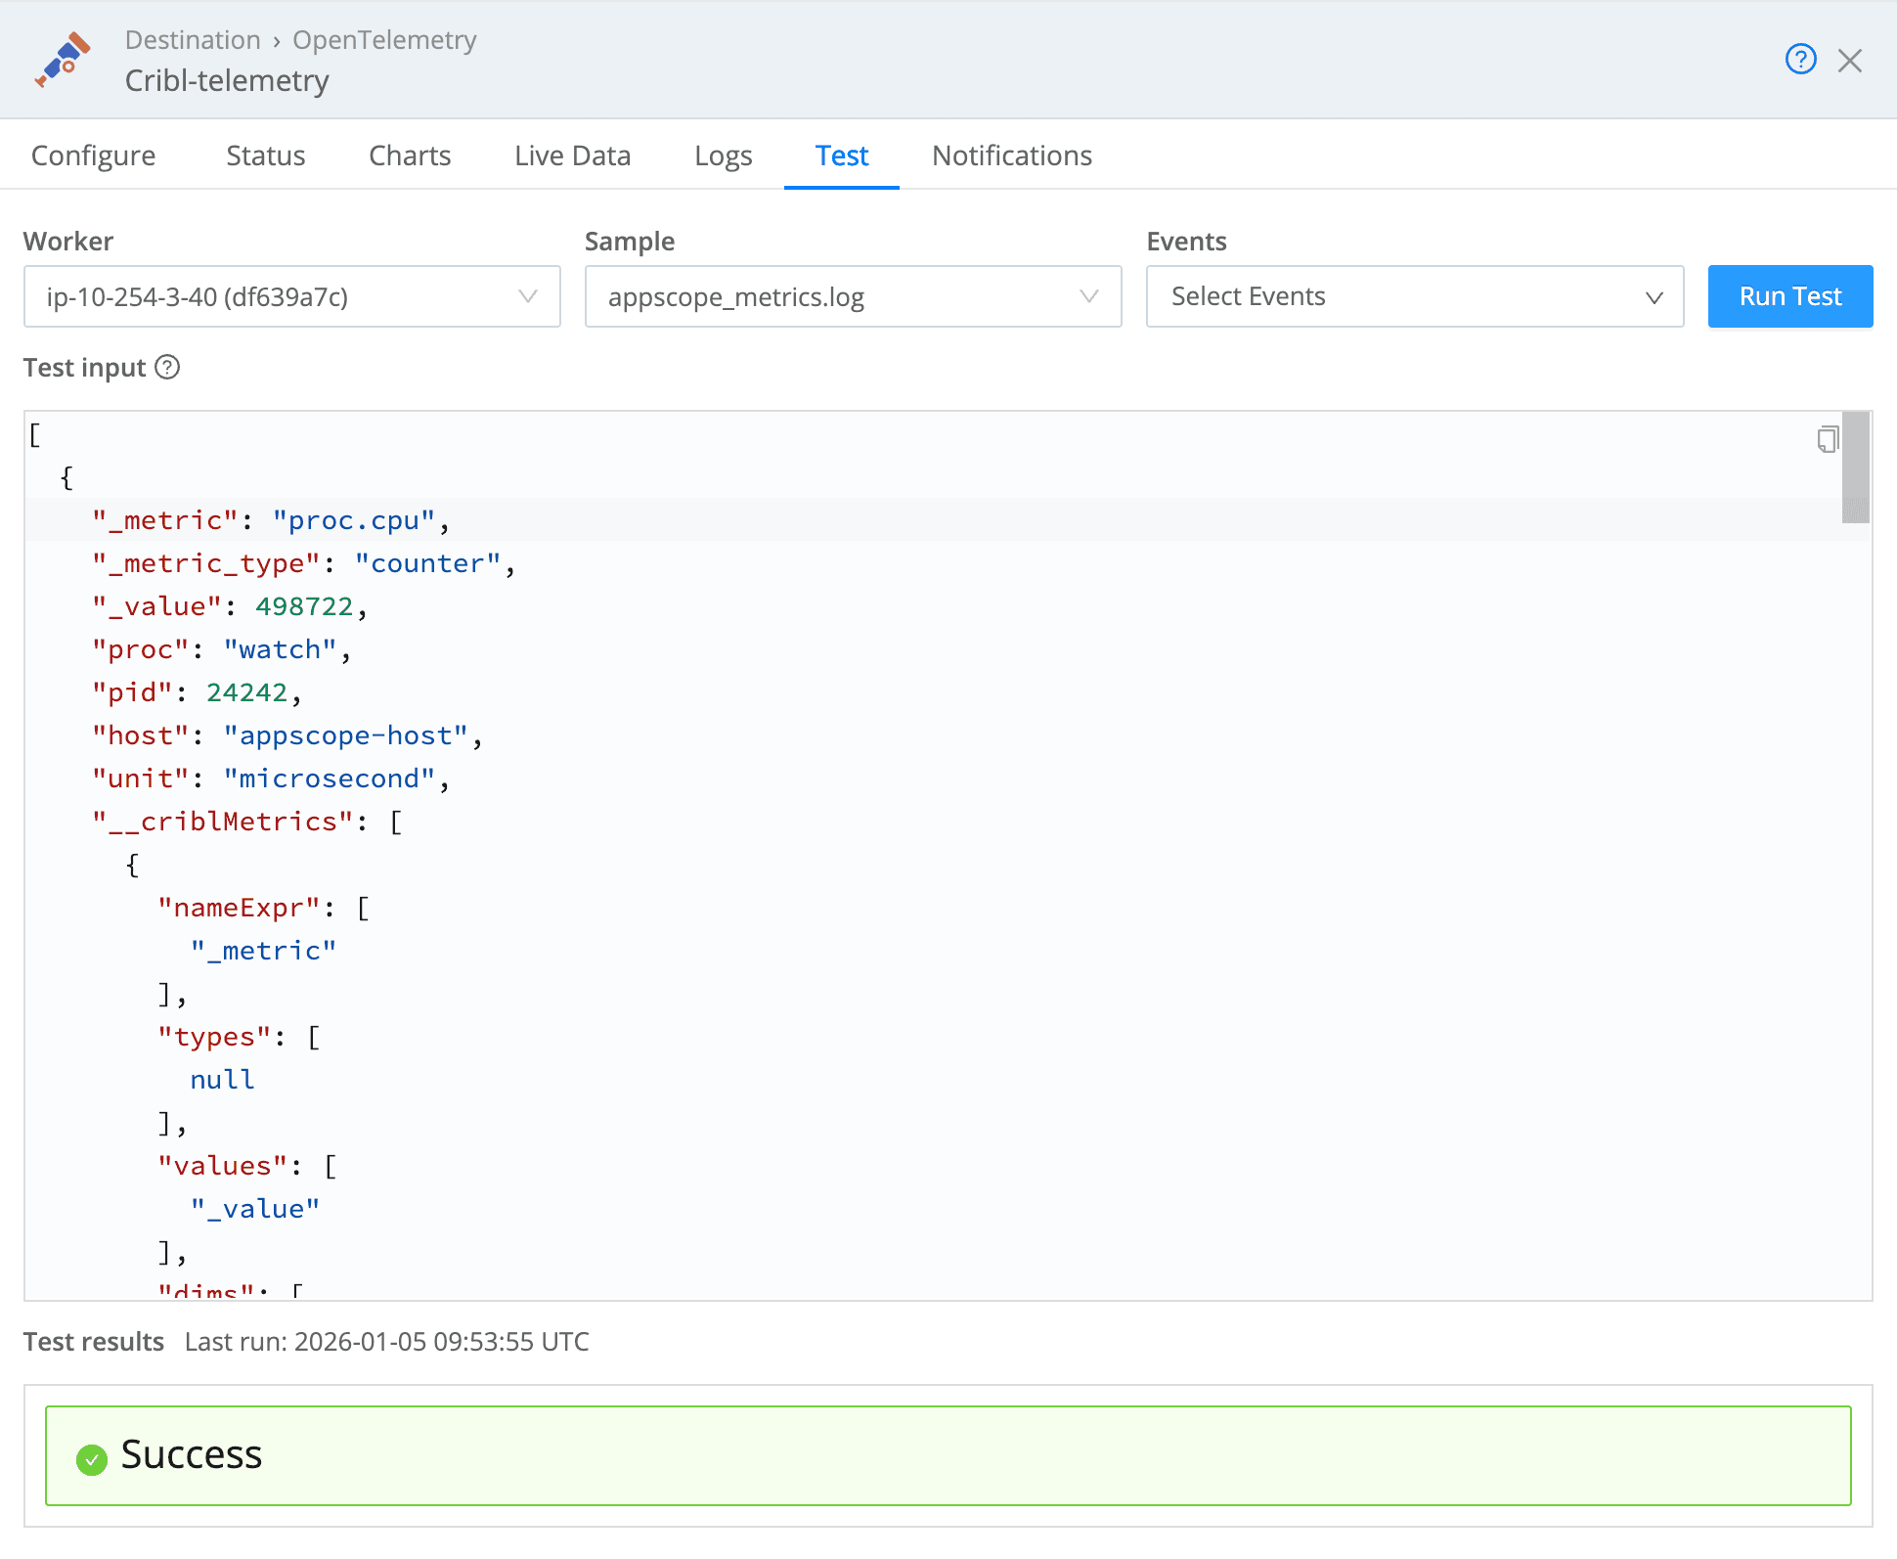Click the Success result banner
Image resolution: width=1897 pixels, height=1559 pixels.
tap(948, 1455)
